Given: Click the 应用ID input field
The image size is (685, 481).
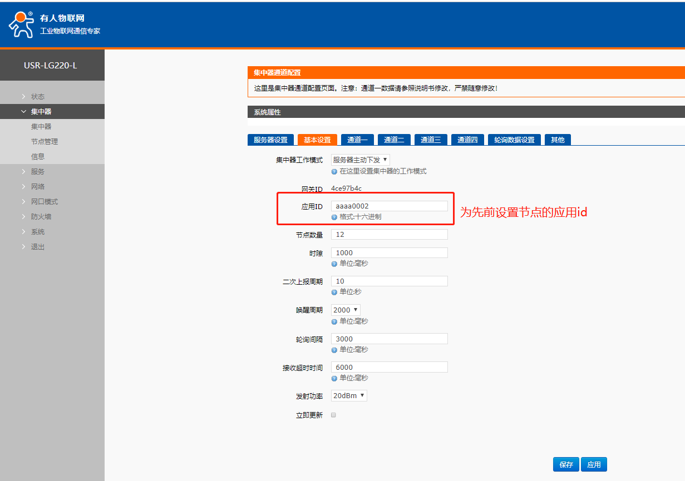Looking at the screenshot, I should click(389, 206).
